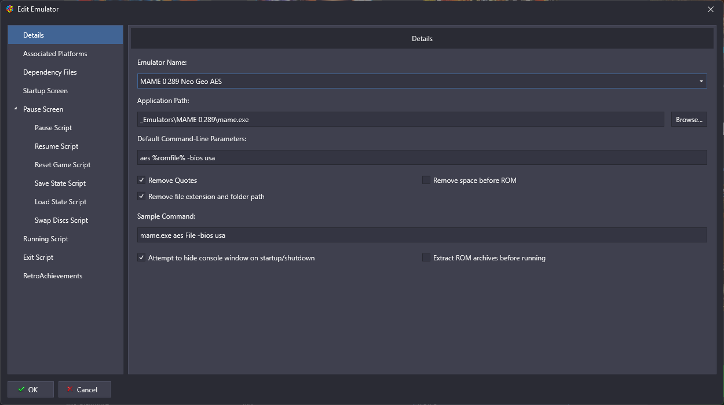Disable Attempt to hide console window option
Screen dimensions: 724x405
[x=141, y=258]
